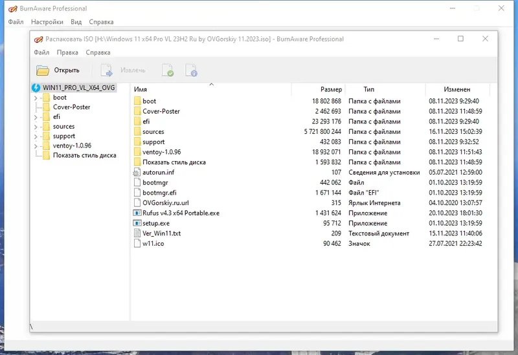Expand the support folder in the tree
The width and height of the screenshot is (518, 355).
point(36,136)
